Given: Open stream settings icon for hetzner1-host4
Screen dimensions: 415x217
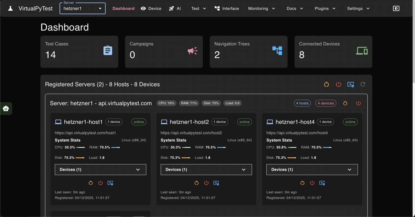Looking at the screenshot, I should click(322, 183).
